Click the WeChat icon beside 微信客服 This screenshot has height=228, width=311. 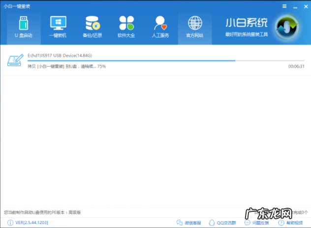180,223
